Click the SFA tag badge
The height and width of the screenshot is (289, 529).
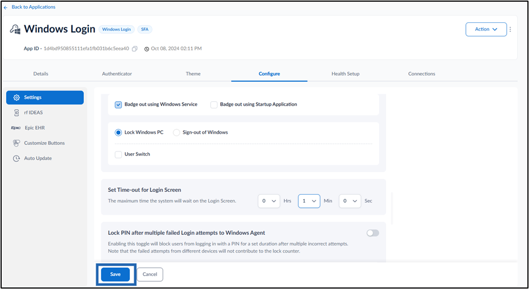point(145,29)
